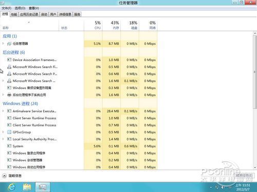The height and width of the screenshot is (192, 257).
Task: Expand the 任务管理器 app row
Action: point(3,44)
